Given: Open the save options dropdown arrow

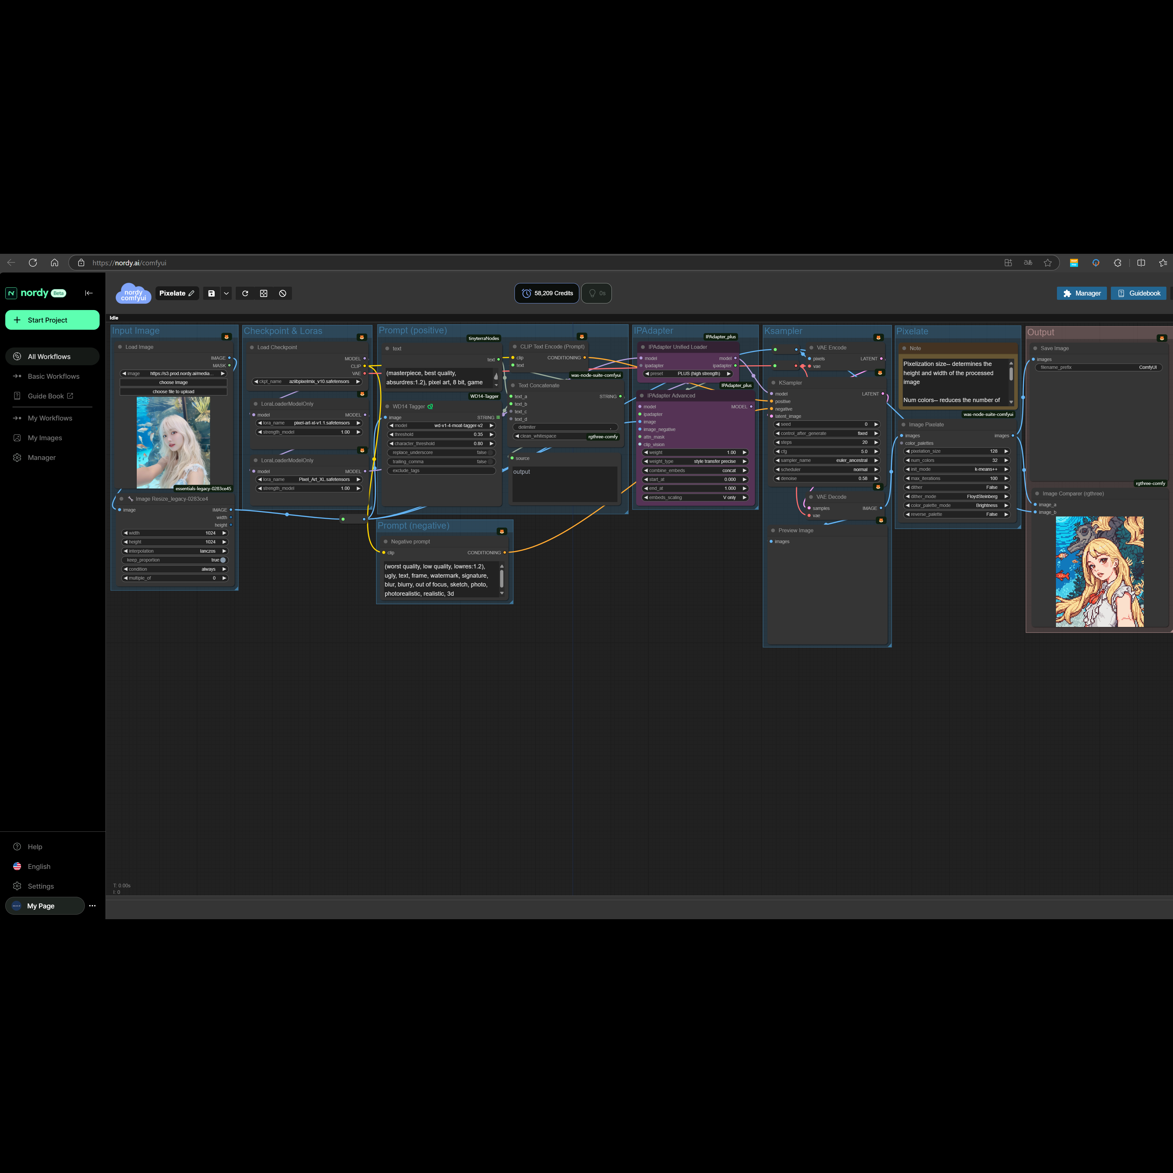Looking at the screenshot, I should (x=227, y=293).
